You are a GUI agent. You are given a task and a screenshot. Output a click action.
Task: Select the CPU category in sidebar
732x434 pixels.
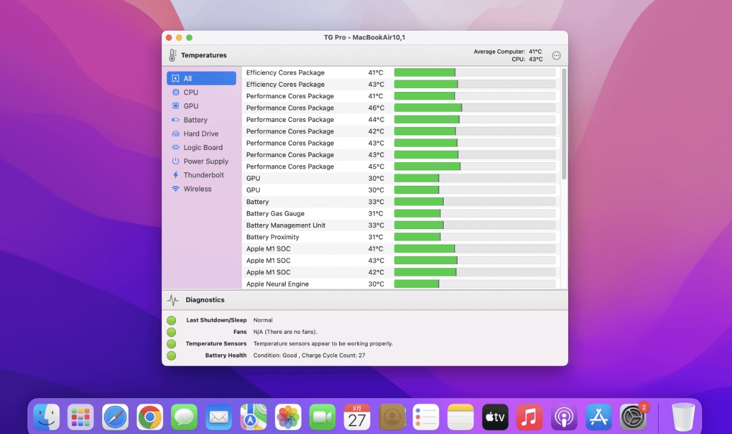click(191, 93)
